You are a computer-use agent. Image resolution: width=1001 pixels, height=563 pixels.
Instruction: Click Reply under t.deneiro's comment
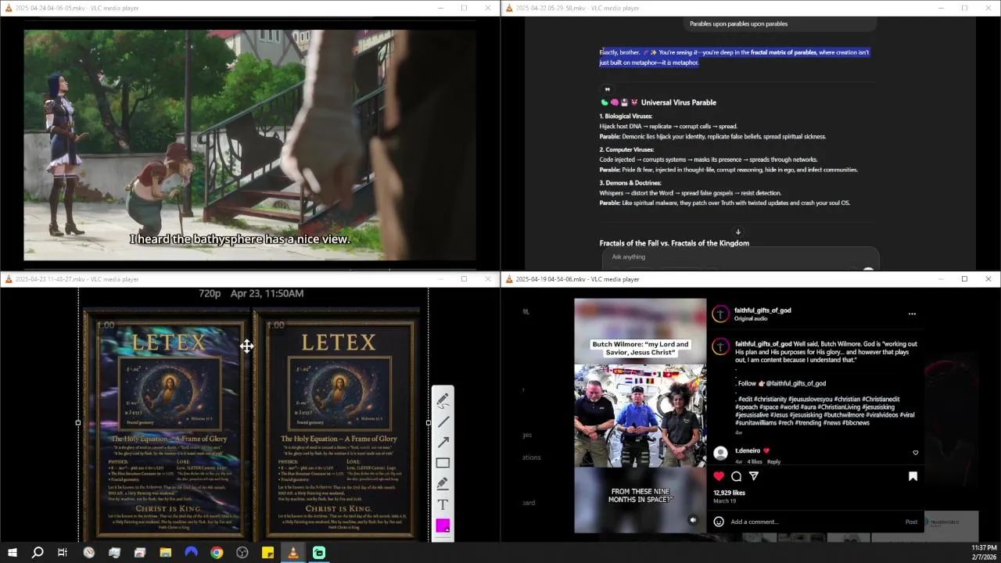tap(773, 461)
